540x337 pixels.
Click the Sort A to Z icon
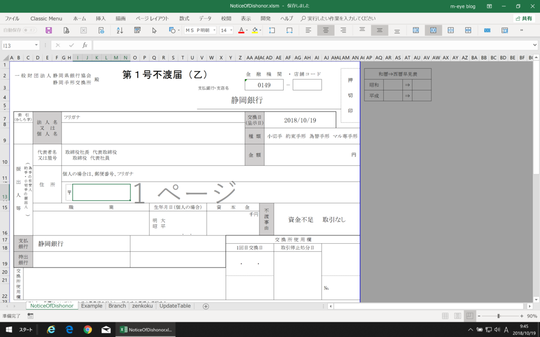120,30
